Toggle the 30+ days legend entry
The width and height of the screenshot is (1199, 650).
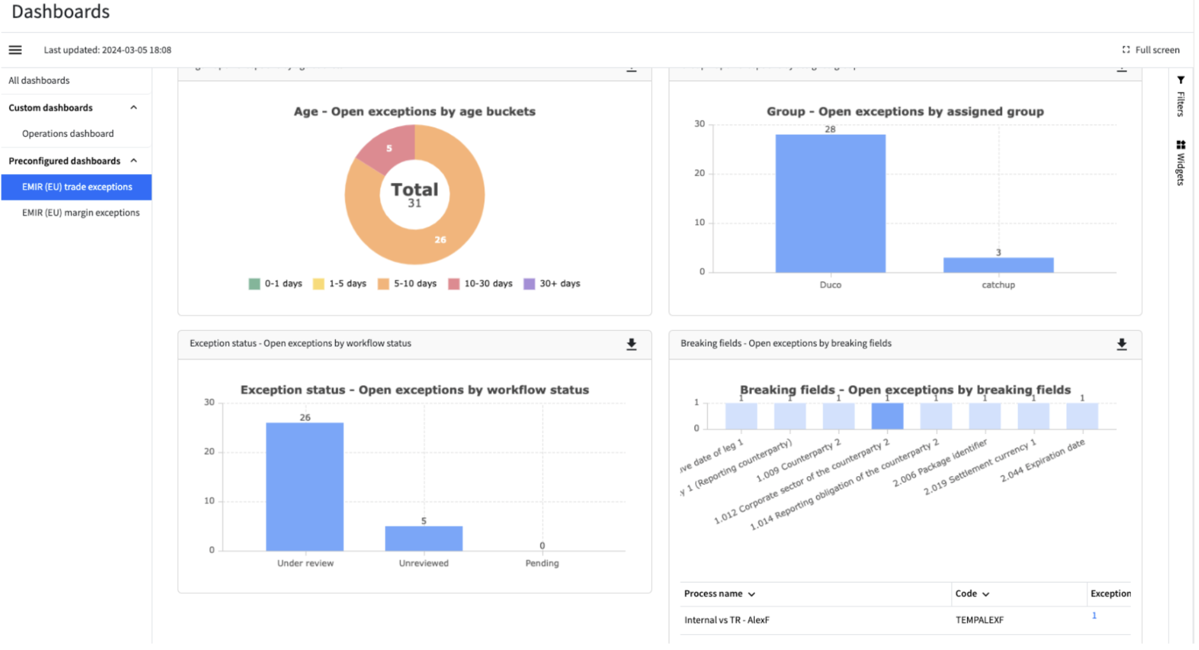[552, 284]
